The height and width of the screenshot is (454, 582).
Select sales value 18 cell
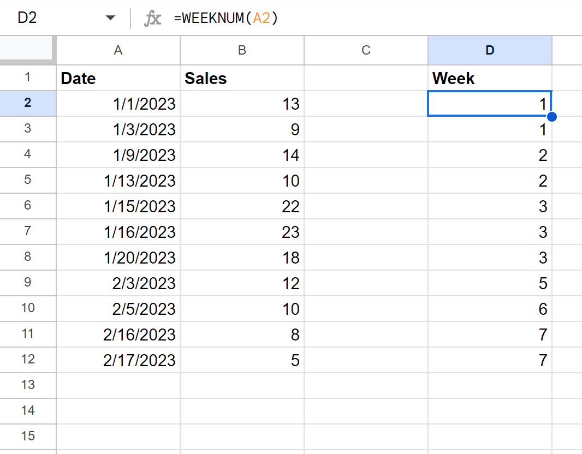pyautogui.click(x=242, y=257)
